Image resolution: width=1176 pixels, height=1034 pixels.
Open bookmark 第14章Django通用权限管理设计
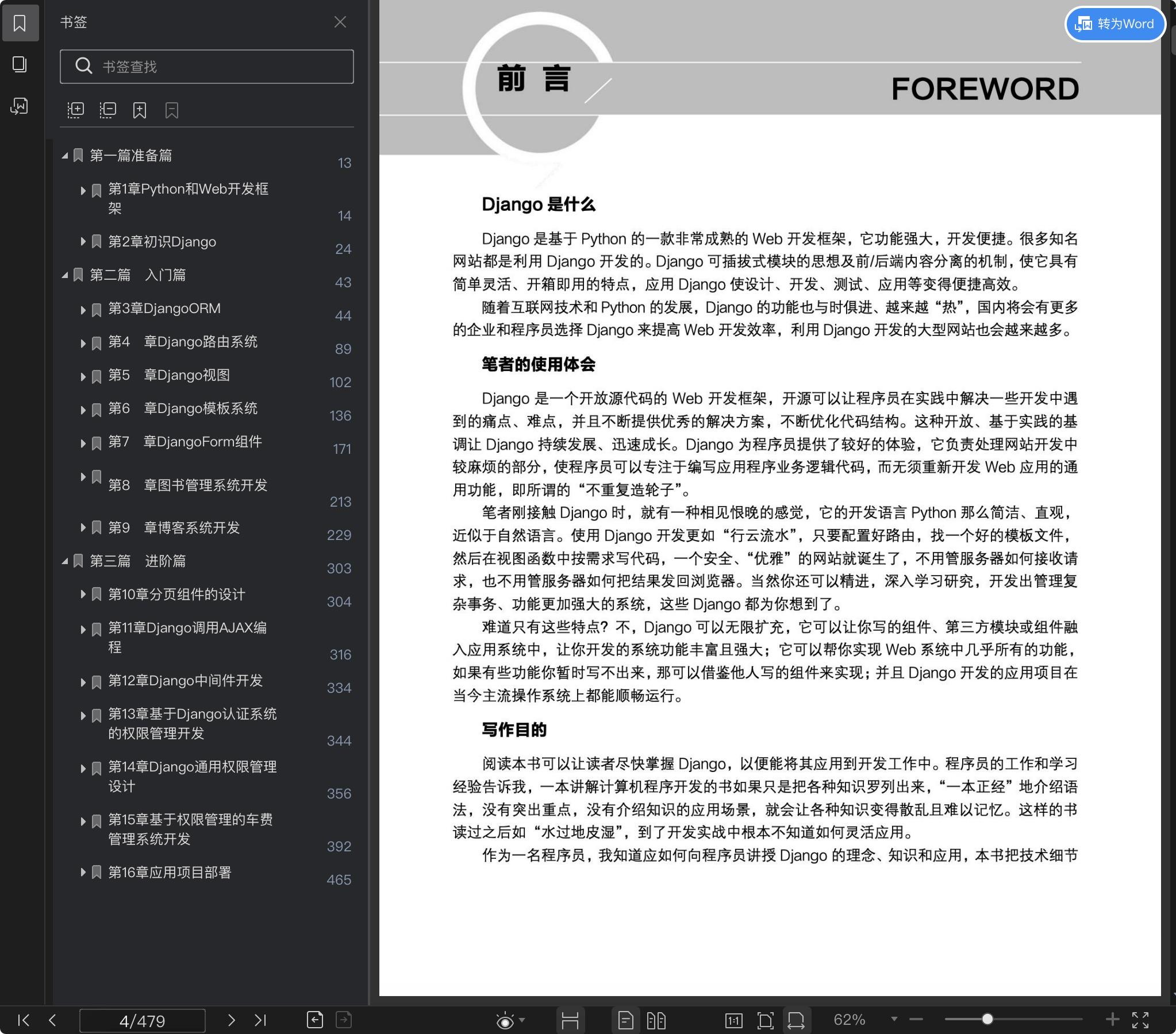click(193, 777)
